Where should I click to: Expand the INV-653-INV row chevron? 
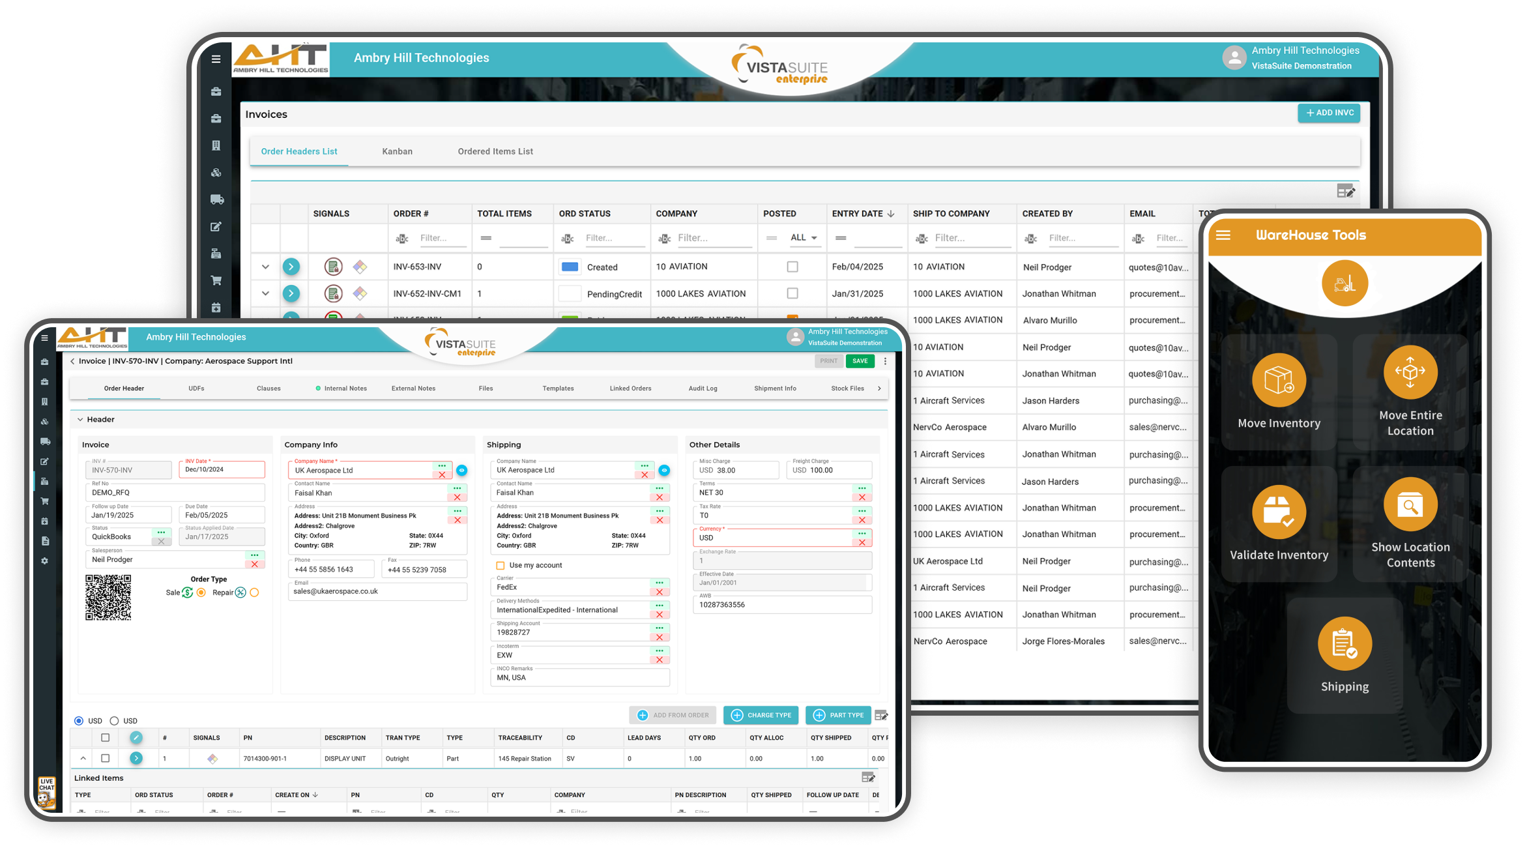point(265,267)
